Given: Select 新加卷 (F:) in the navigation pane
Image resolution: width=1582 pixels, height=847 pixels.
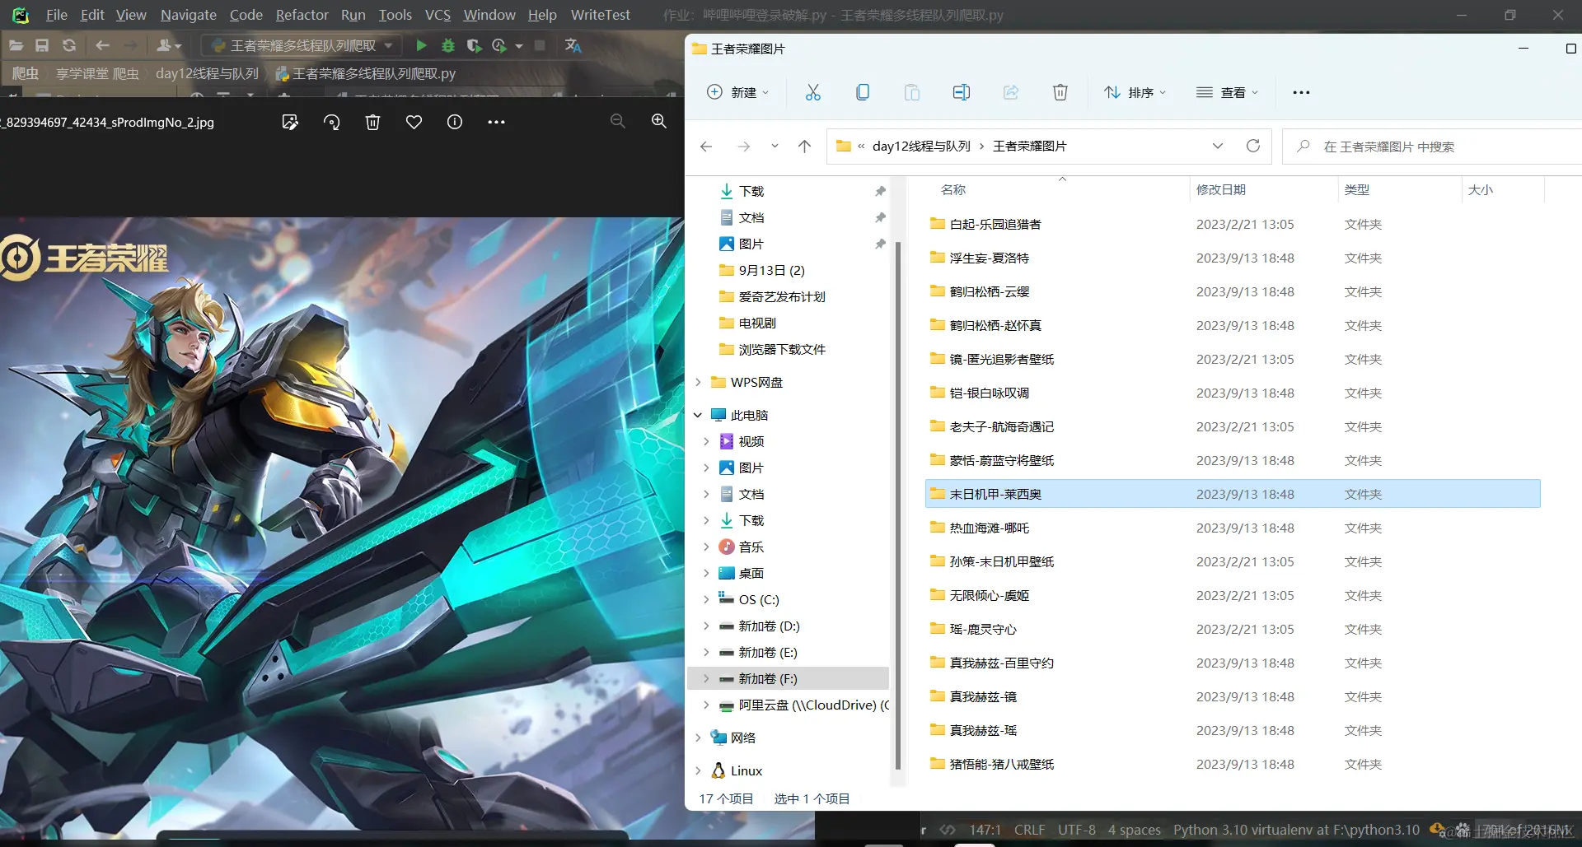Looking at the screenshot, I should [x=788, y=678].
